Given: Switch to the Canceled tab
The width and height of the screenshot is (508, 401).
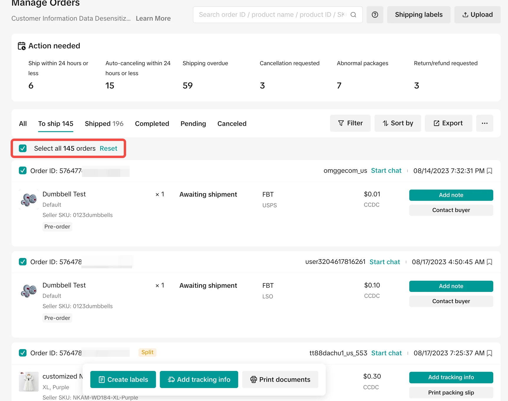Looking at the screenshot, I should (232, 124).
